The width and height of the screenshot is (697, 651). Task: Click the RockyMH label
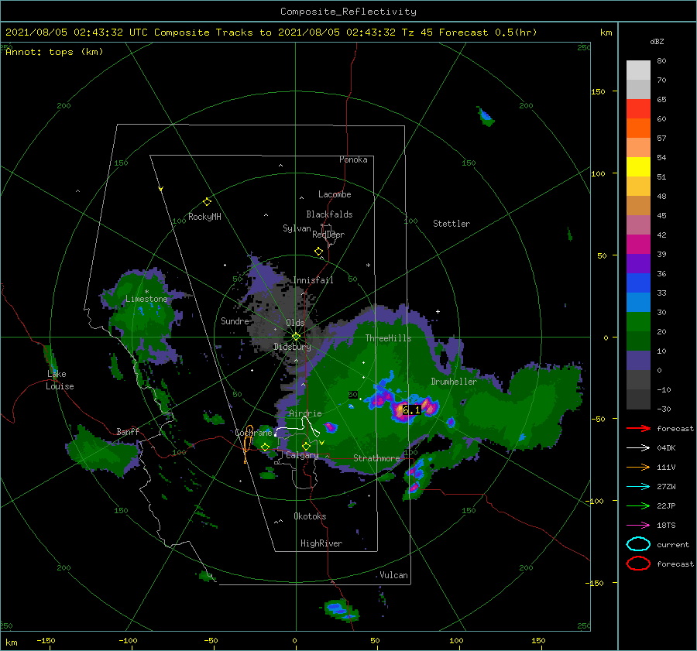coord(204,217)
